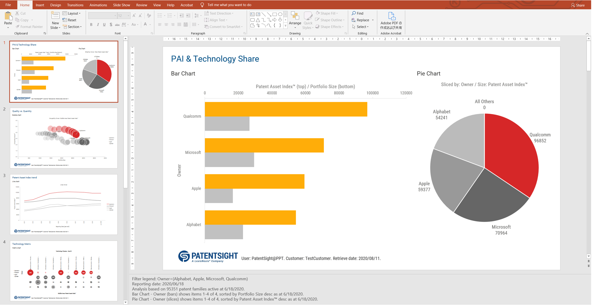Screen dimensions: 592x305
Task: Toggle Text Shadow formatting
Action: [111, 25]
